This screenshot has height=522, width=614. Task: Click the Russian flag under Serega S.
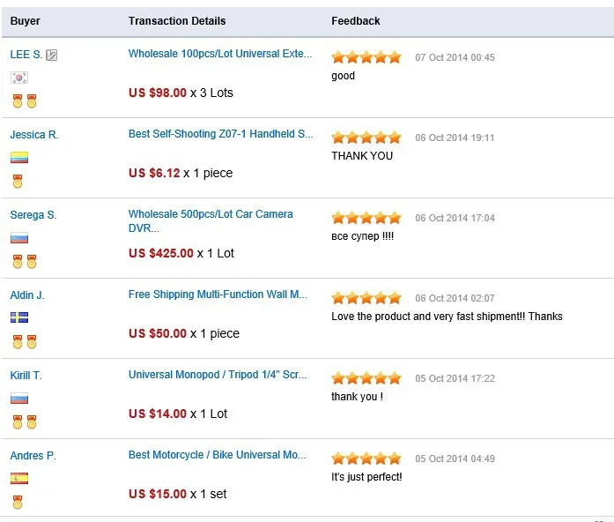point(18,238)
